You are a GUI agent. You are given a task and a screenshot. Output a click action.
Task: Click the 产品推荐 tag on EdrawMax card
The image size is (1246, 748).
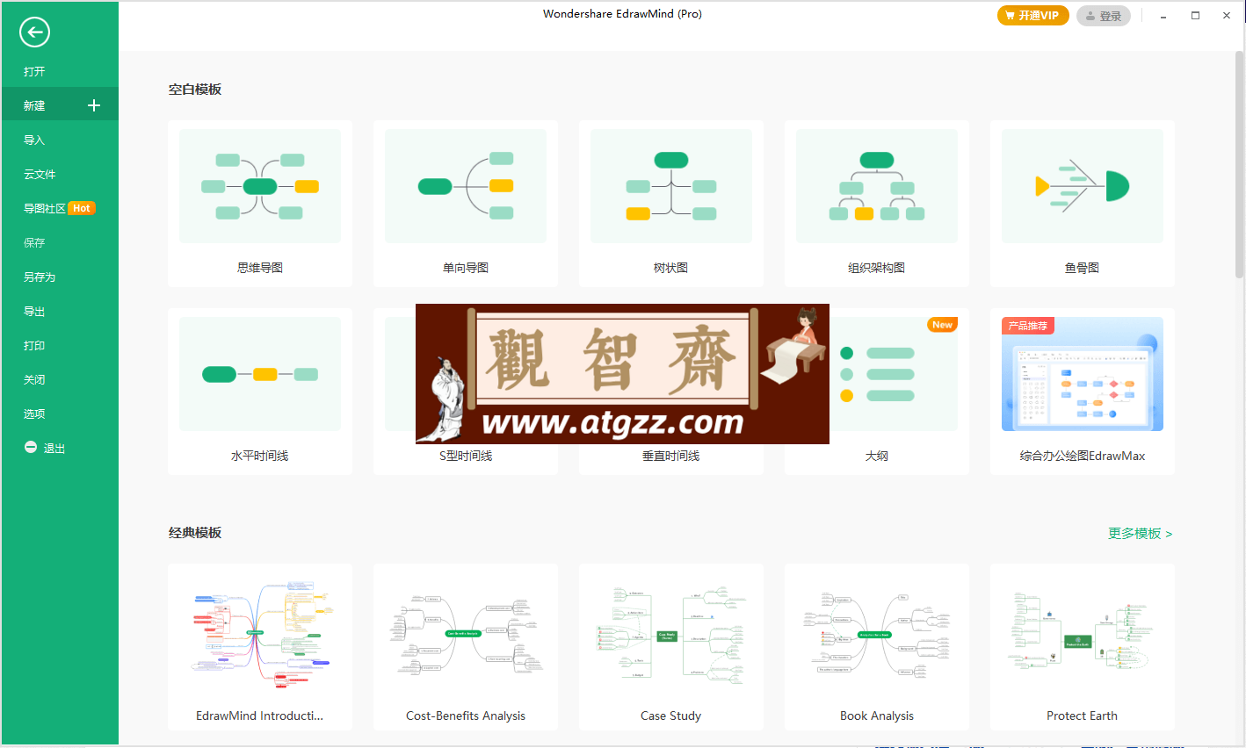click(1028, 326)
